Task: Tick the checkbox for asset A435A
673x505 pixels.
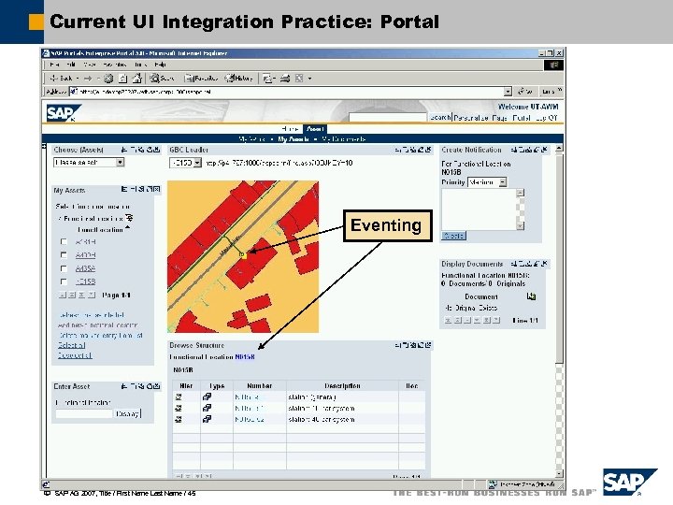Action: click(x=64, y=268)
